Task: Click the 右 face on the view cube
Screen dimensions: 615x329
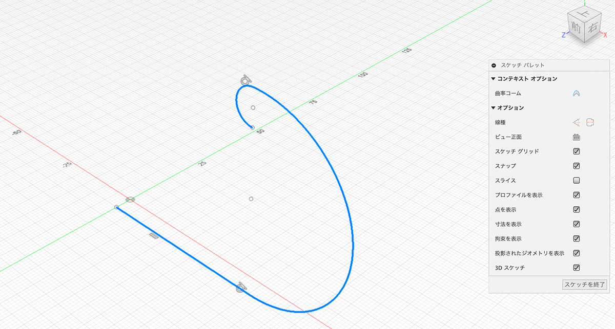Action: point(592,29)
